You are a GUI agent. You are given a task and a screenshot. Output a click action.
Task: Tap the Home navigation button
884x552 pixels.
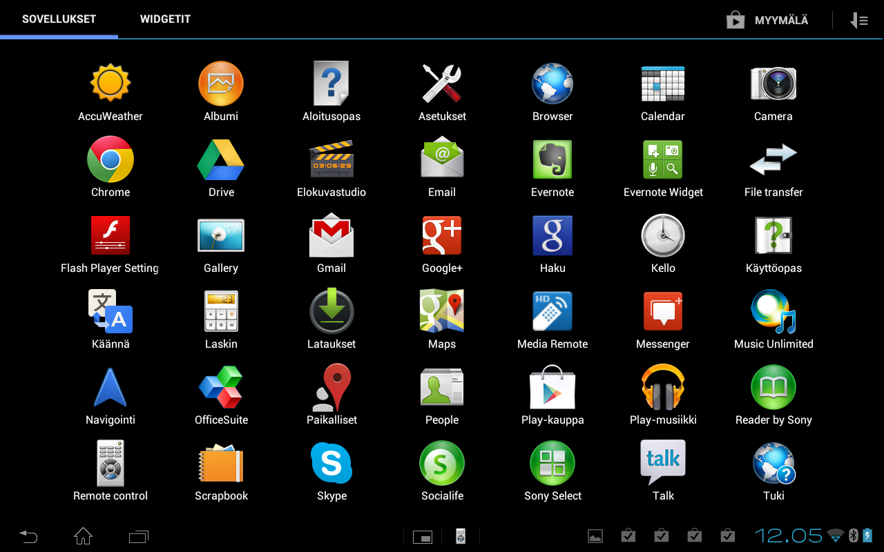[83, 536]
